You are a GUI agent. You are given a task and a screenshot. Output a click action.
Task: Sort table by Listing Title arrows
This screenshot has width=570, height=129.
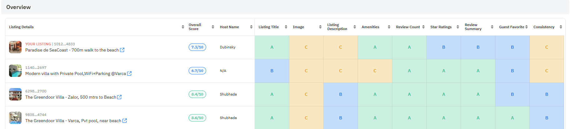[x=286, y=27]
